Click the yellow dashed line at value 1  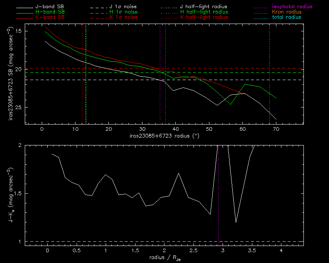(x=164, y=242)
